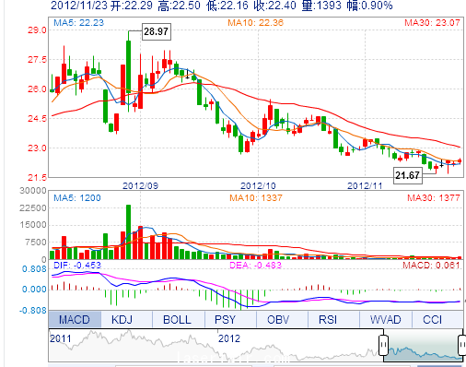Show the CCI indicator tab

432,320
